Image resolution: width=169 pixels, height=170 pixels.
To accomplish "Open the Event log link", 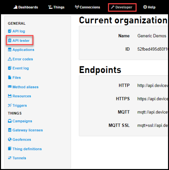I will click(x=21, y=68).
